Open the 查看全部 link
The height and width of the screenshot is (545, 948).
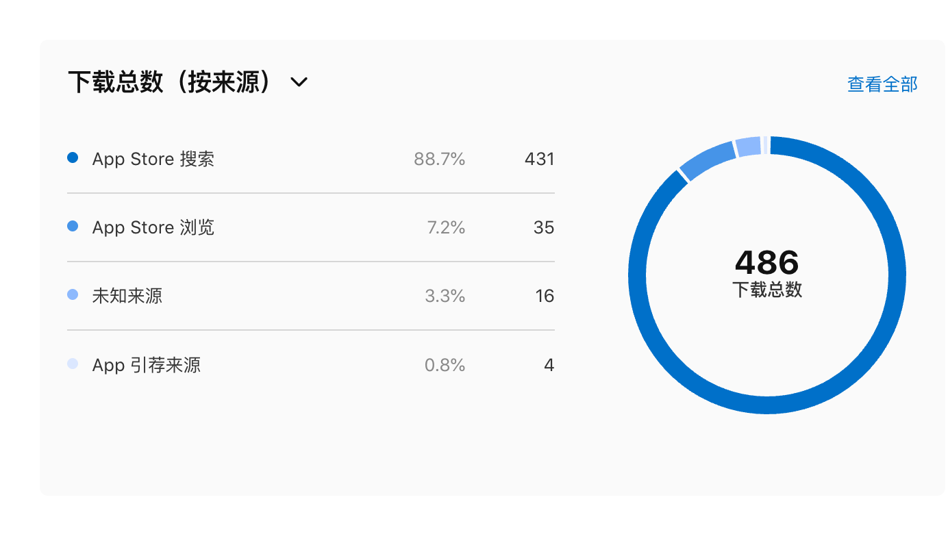(x=882, y=84)
